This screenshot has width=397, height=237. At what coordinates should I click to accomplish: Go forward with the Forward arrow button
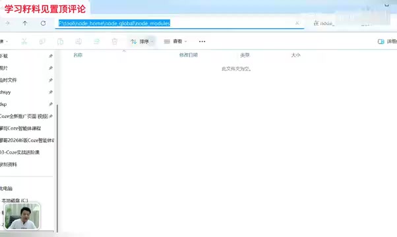point(8,23)
